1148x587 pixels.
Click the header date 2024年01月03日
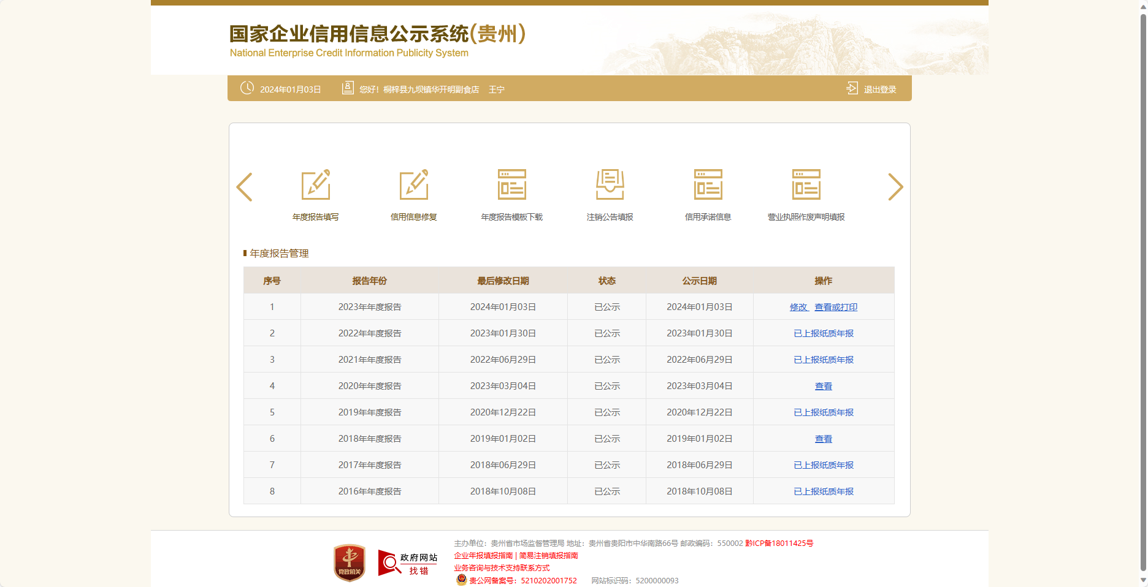[x=291, y=89]
